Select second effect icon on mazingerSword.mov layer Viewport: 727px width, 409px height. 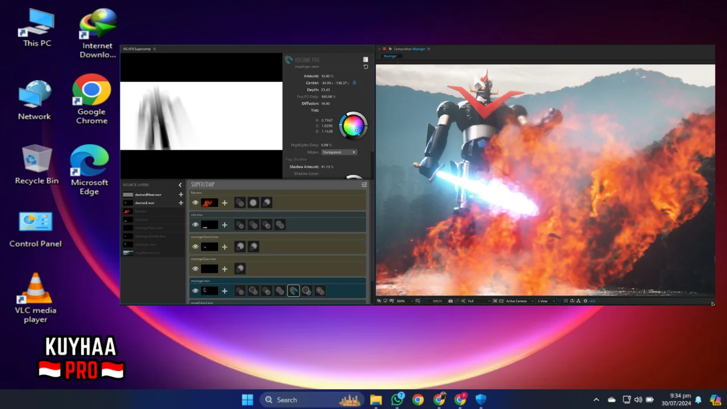point(253,247)
